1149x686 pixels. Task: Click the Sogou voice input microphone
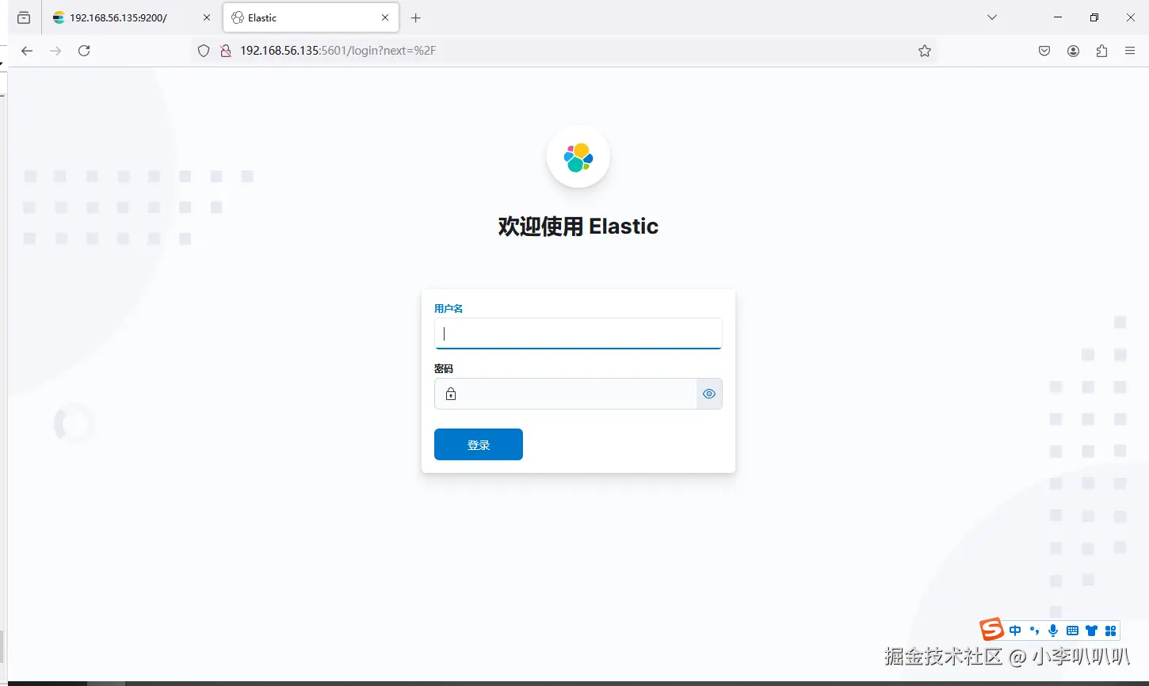coord(1053,631)
